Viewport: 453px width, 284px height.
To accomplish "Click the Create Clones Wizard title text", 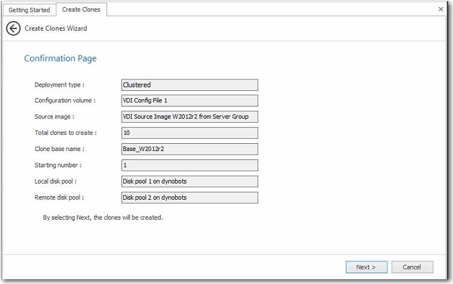I will point(56,28).
